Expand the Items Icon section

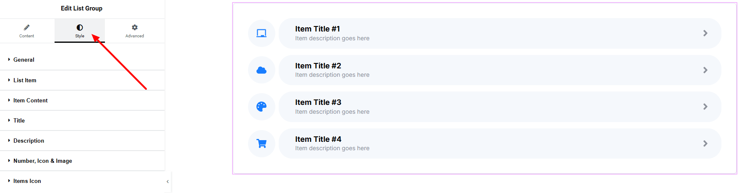(27, 181)
